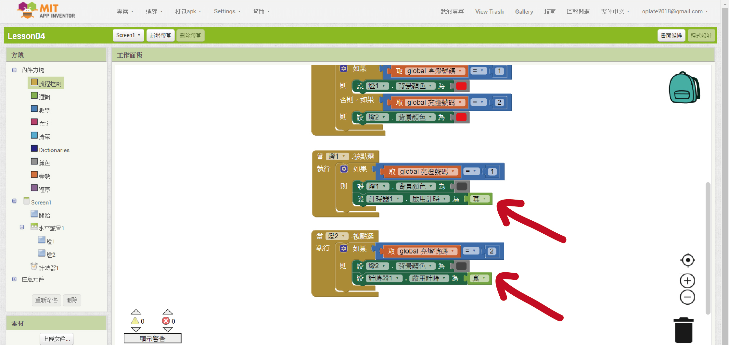
Task: Open 燈1 dropdown in 當 燈1.被點選 header
Action: point(337,156)
